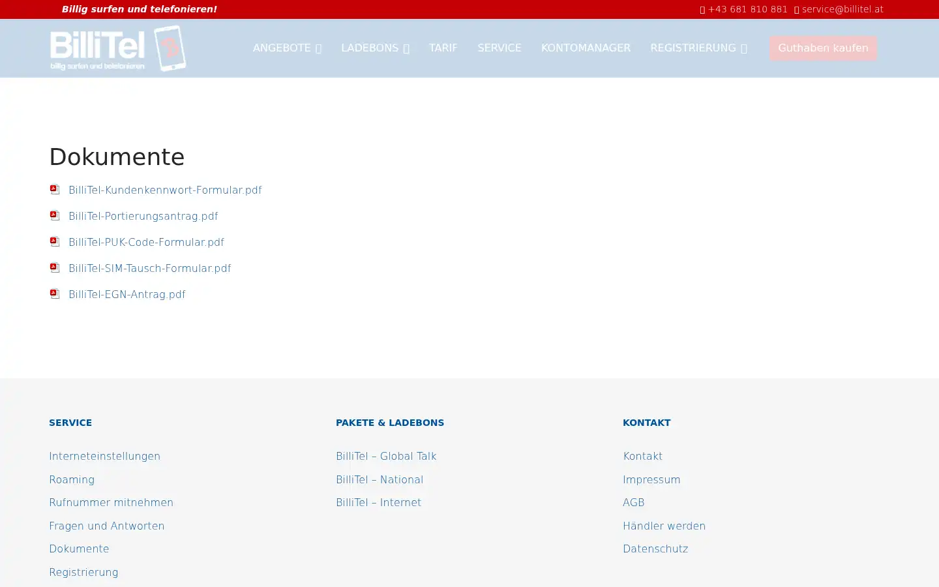Open AGB footer link

point(633,502)
